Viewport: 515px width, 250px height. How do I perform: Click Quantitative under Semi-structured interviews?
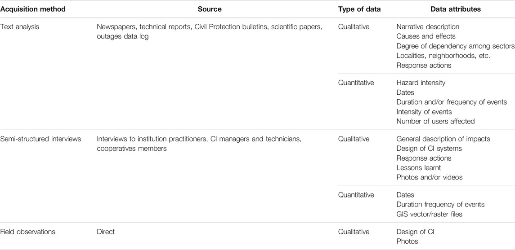[356, 195]
